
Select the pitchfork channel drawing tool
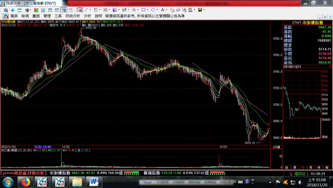coord(124,10)
